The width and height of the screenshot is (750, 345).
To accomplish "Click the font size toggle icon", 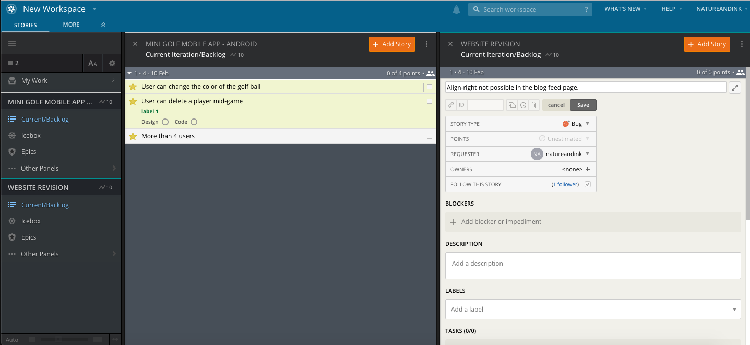I will coord(92,63).
